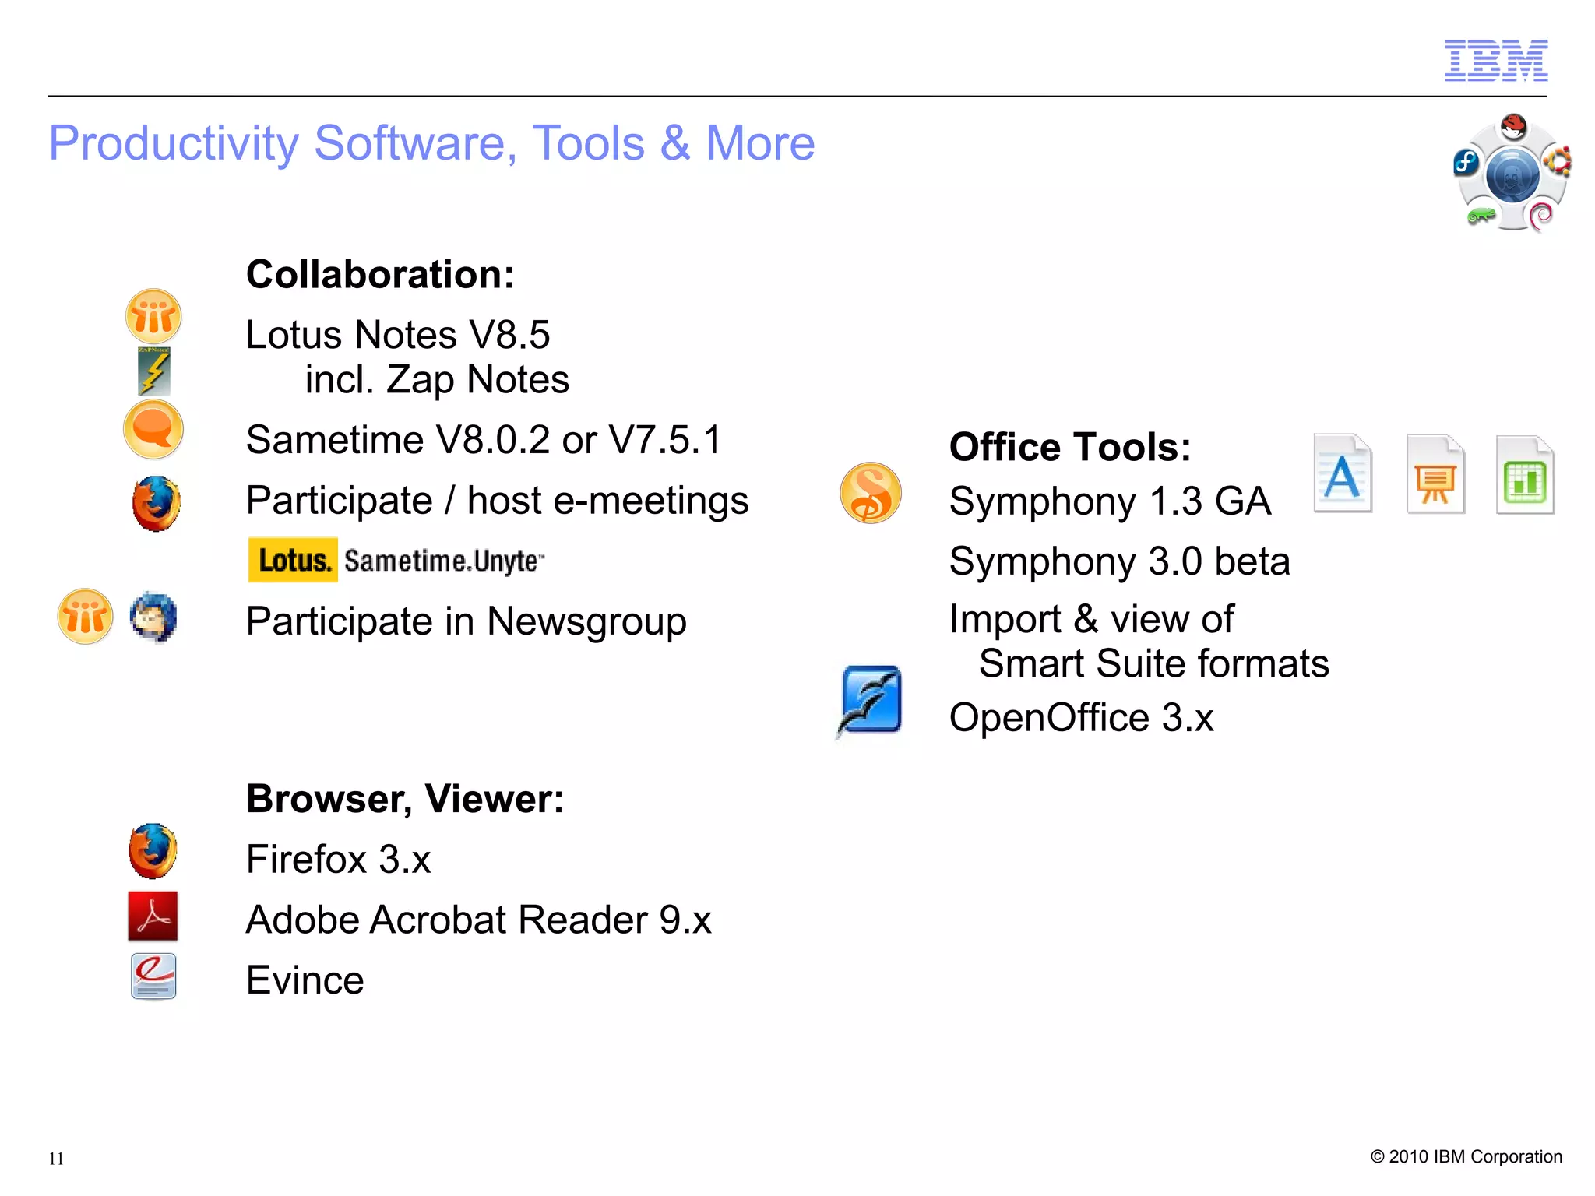Click the Debian swirl logo in distro wheel
1595x1196 pixels.
tap(1540, 216)
